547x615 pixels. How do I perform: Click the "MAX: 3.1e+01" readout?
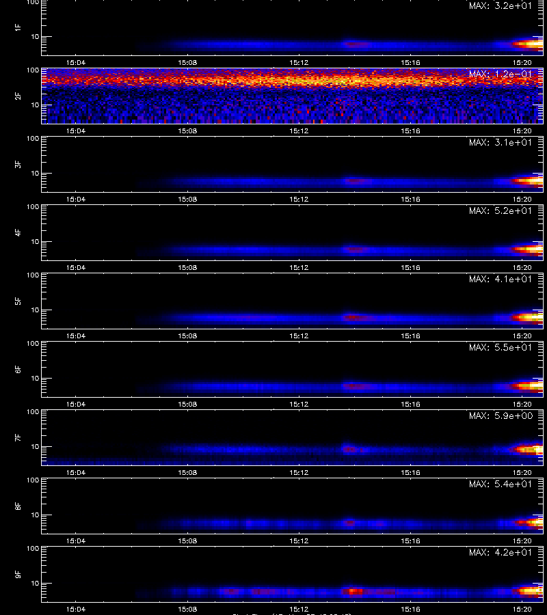[x=501, y=142]
